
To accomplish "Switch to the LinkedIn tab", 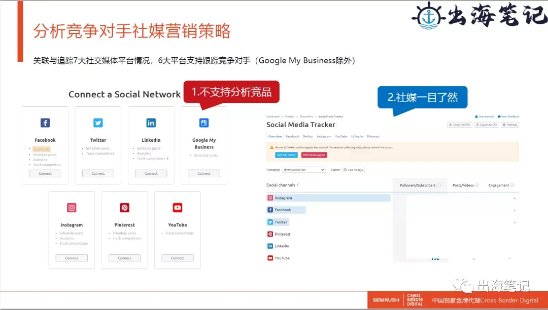I will coord(357,136).
